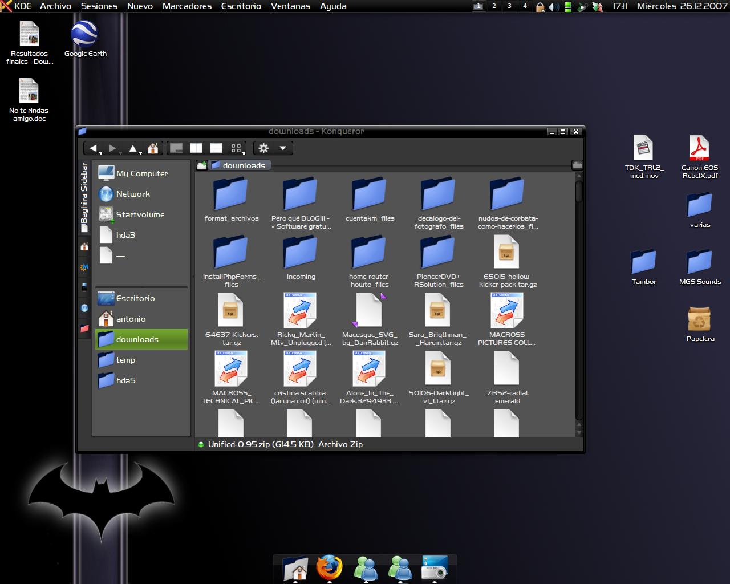Open home folder from the dock

pos(295,568)
